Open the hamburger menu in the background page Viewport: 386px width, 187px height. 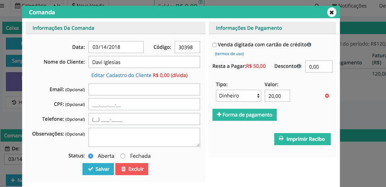tap(2, 6)
